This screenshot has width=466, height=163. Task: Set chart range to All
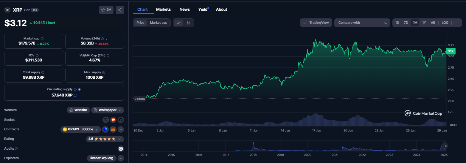(x=433, y=23)
